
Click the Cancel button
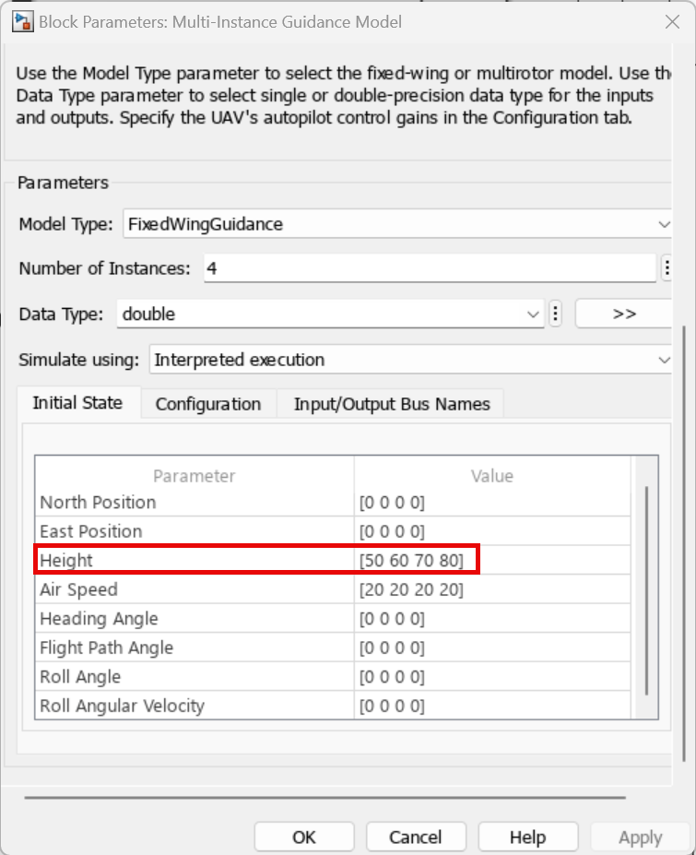click(x=415, y=837)
